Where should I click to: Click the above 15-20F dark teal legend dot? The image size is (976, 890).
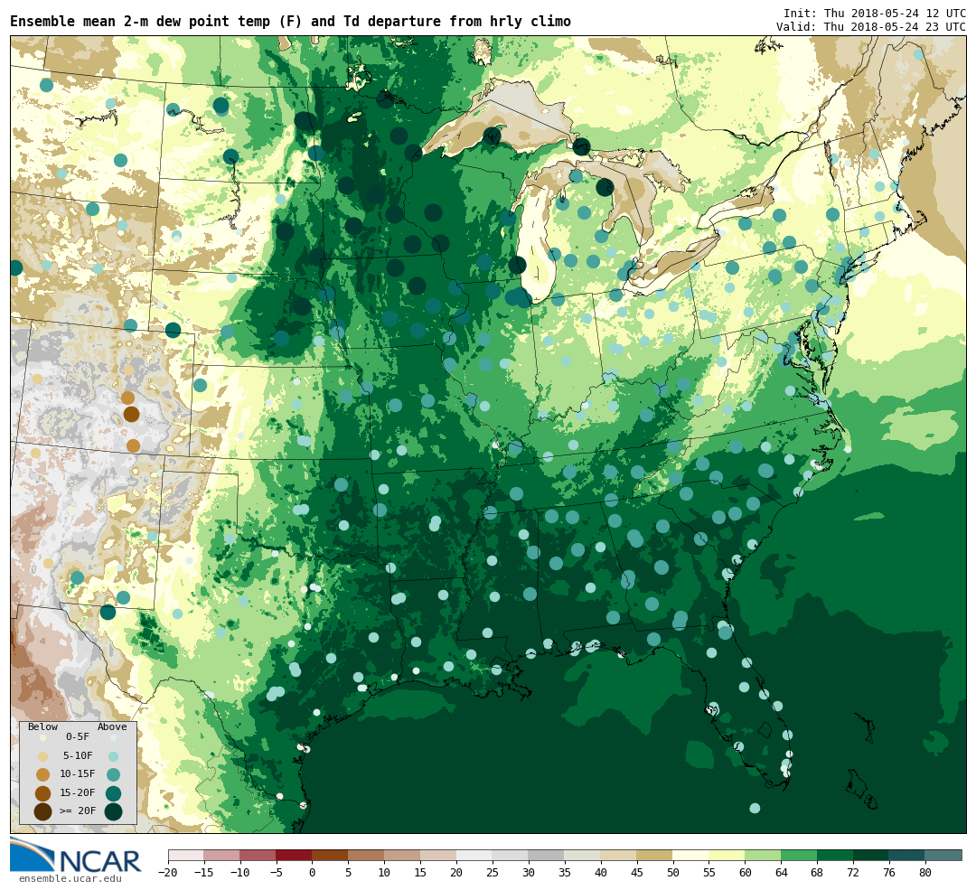click(x=113, y=793)
